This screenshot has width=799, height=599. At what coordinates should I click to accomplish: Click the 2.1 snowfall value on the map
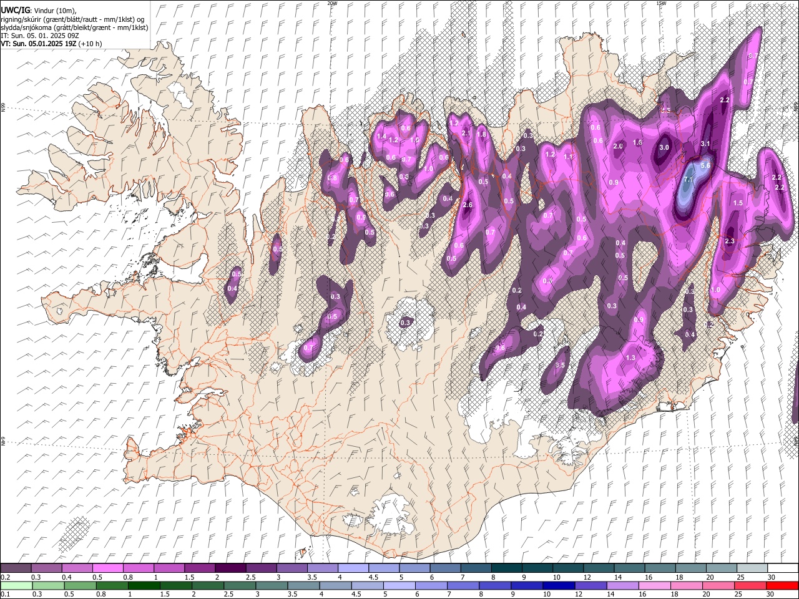pyautogui.click(x=466, y=134)
